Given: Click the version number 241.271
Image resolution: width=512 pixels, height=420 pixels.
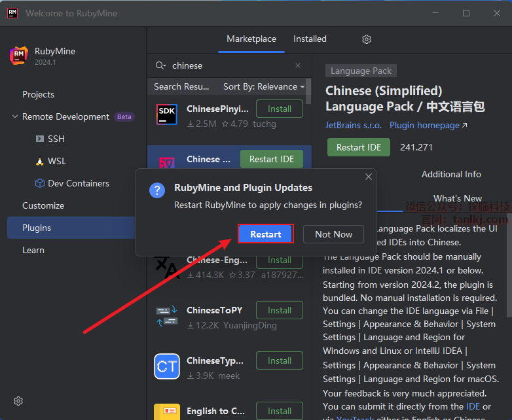Looking at the screenshot, I should 416,147.
